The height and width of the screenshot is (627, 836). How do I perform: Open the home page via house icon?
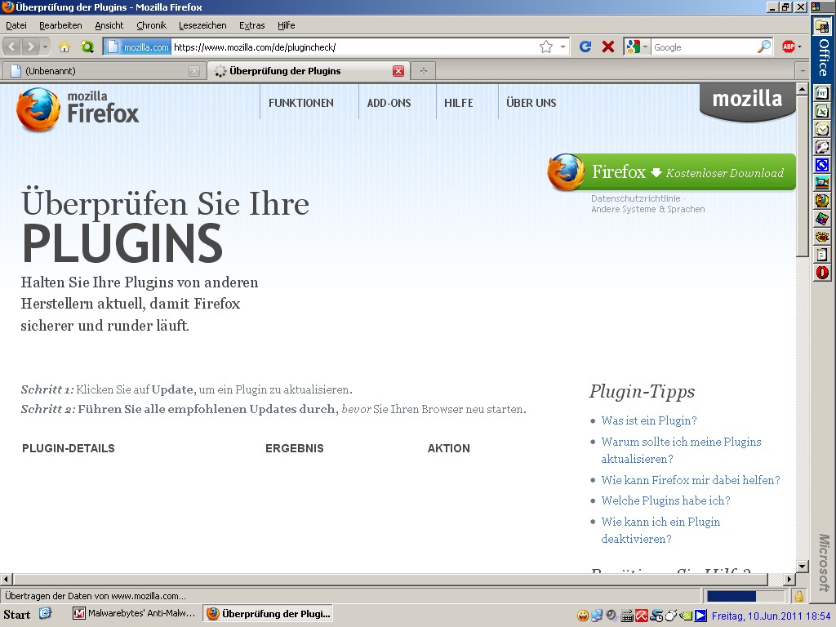[64, 47]
